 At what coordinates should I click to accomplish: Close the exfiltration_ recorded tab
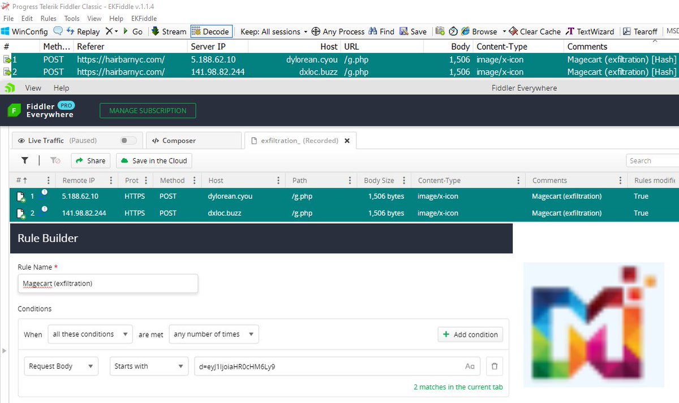(347, 141)
